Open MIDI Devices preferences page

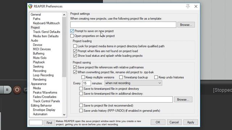[x=42, y=49]
